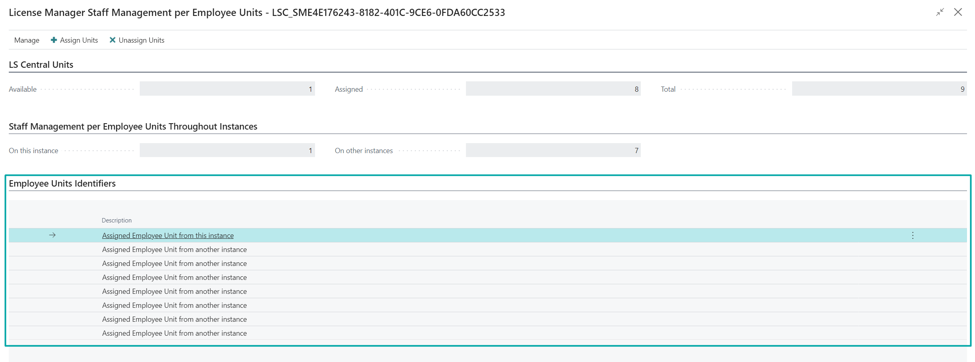Image resolution: width=975 pixels, height=362 pixels.
Task: Collapse the LS Central Units section heading
Action: pyautogui.click(x=41, y=65)
